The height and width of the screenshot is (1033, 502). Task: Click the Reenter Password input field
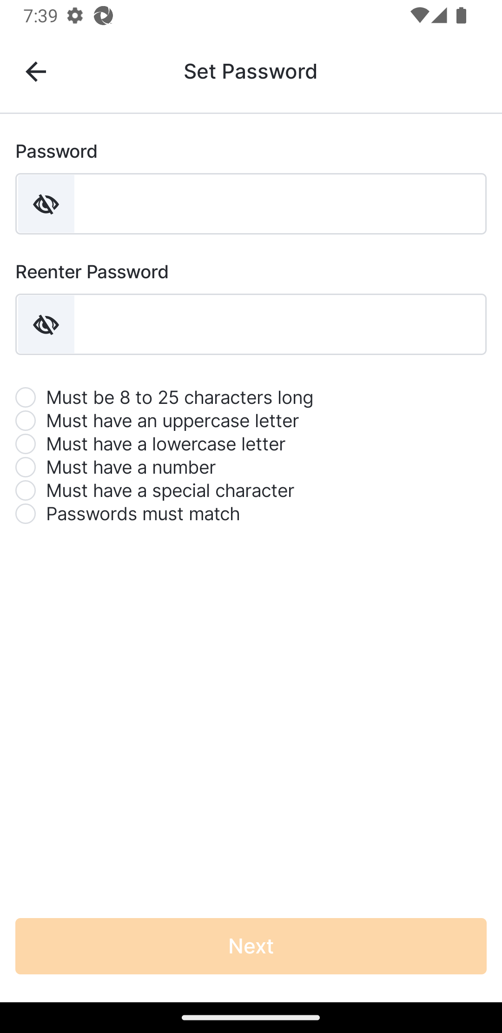(280, 325)
